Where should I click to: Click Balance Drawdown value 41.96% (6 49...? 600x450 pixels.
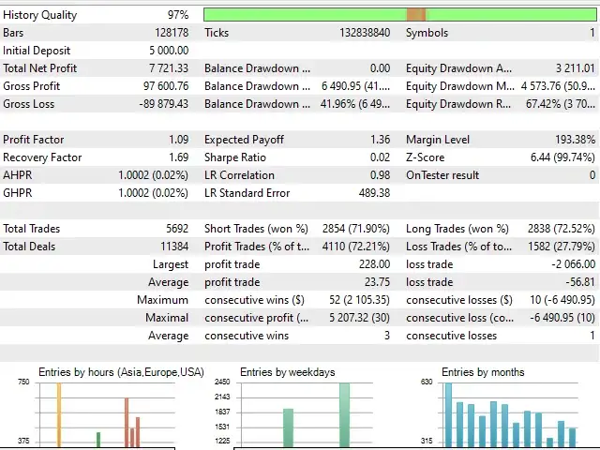[x=355, y=104]
